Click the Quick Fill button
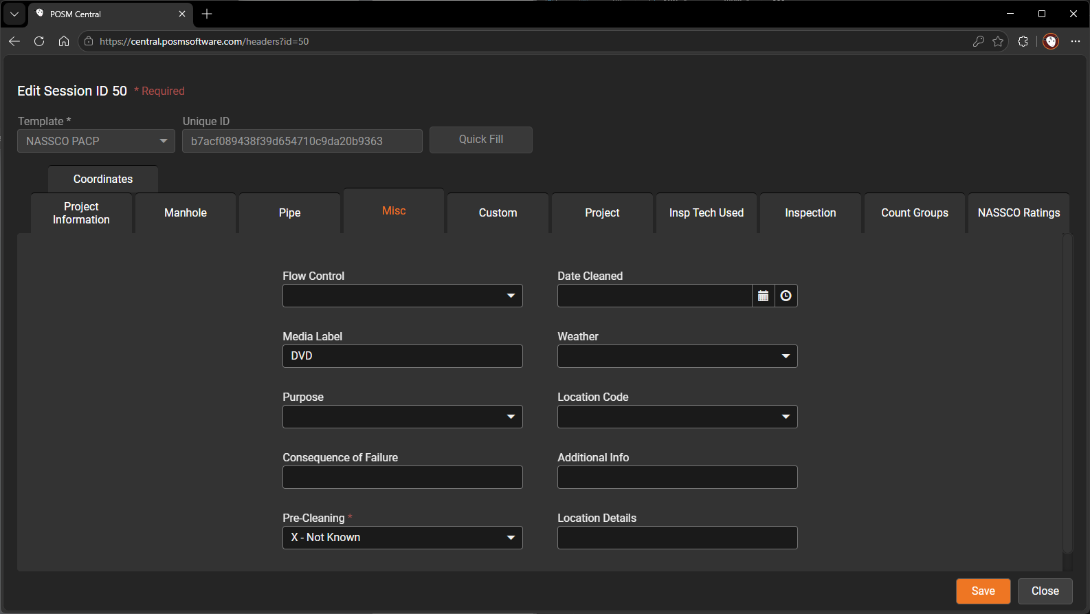This screenshot has height=614, width=1090. point(481,140)
